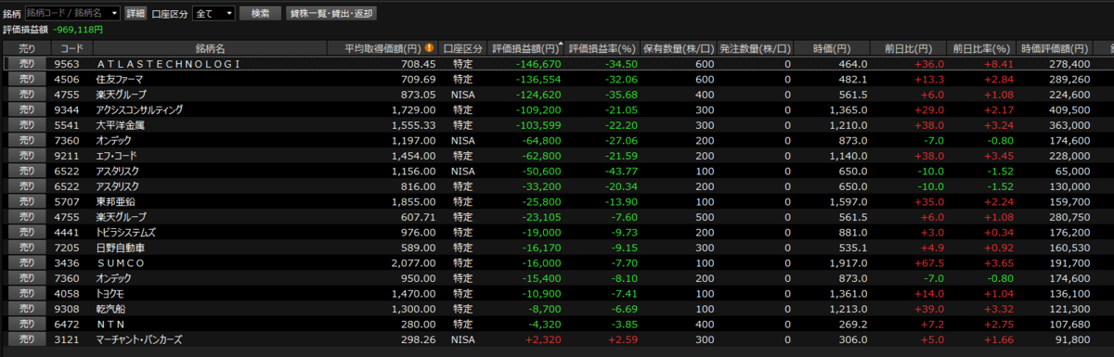Focus the 銘柄コード / 銘柄名 input field

click(73, 14)
